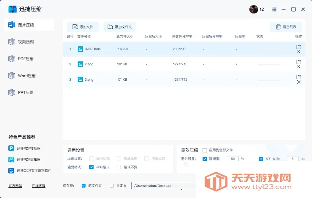Switch to the PDF压缩 sidebar tab

(x=26, y=59)
